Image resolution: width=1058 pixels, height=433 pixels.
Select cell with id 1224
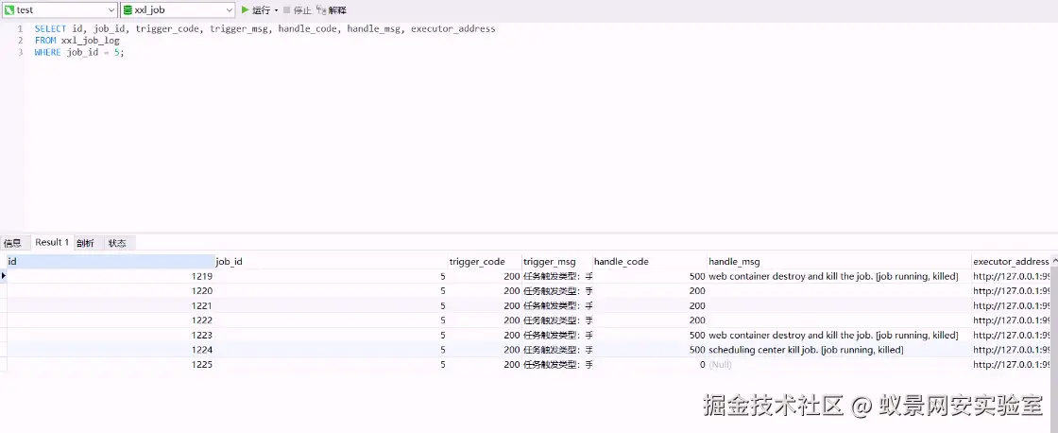pos(110,350)
